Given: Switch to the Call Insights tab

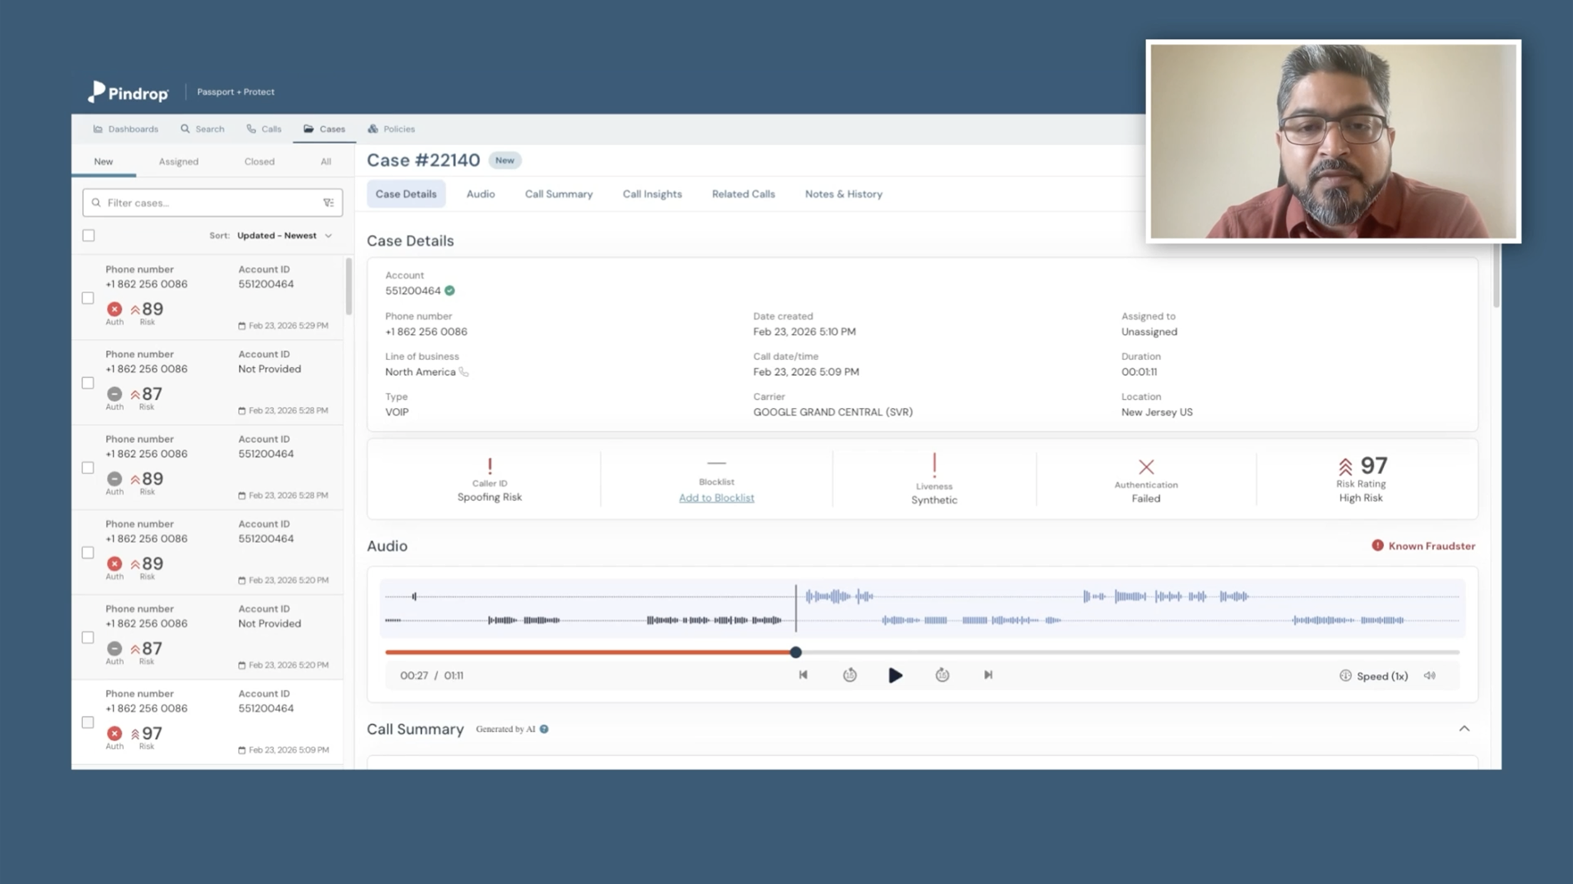Looking at the screenshot, I should tap(652, 194).
